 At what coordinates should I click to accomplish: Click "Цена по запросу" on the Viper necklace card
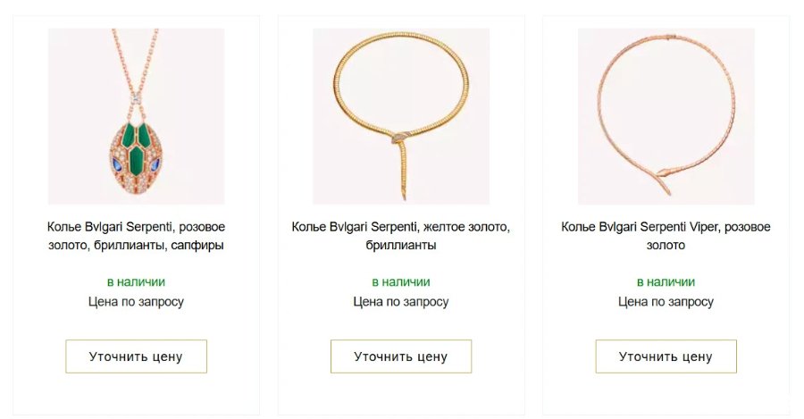(666, 302)
